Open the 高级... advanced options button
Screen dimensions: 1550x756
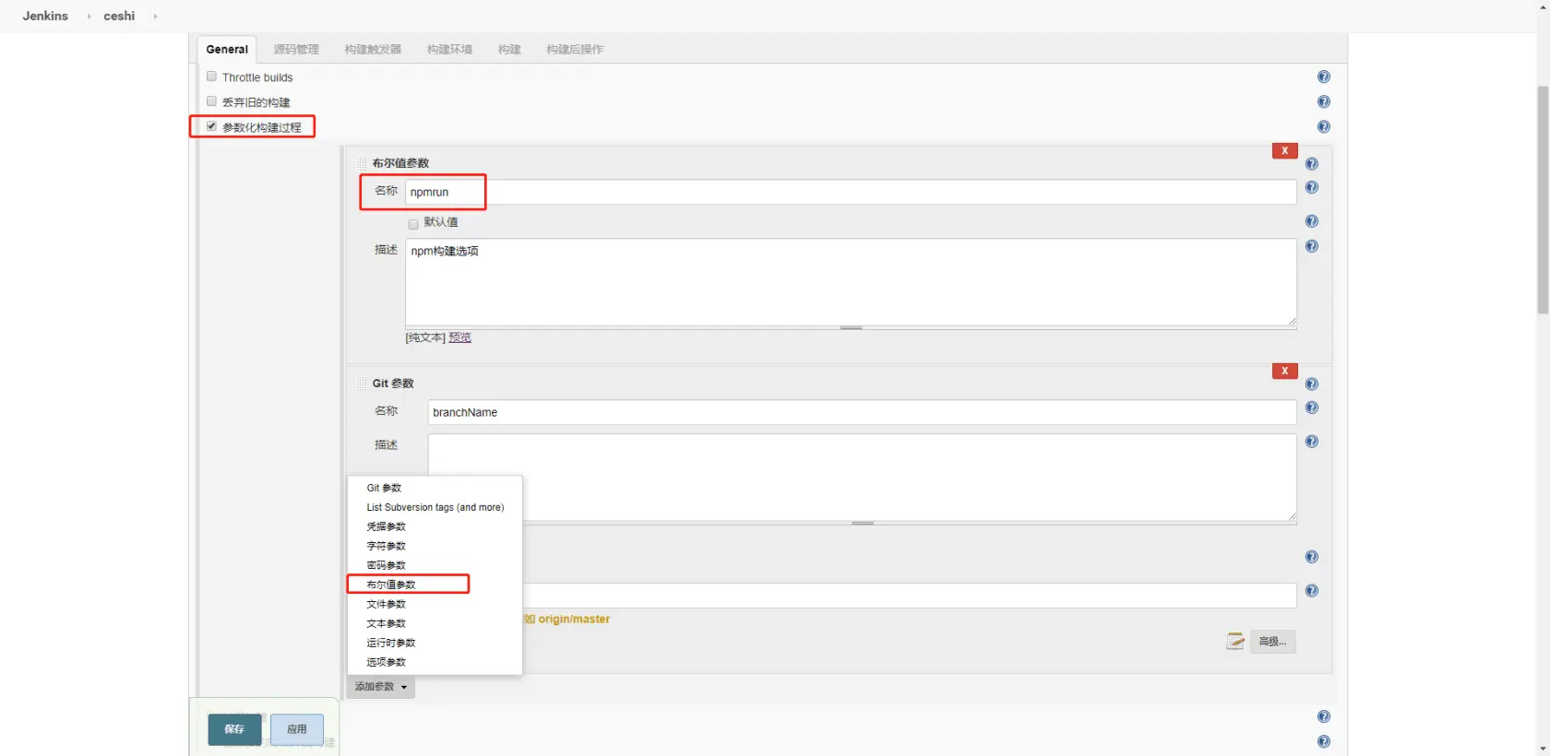[1272, 642]
